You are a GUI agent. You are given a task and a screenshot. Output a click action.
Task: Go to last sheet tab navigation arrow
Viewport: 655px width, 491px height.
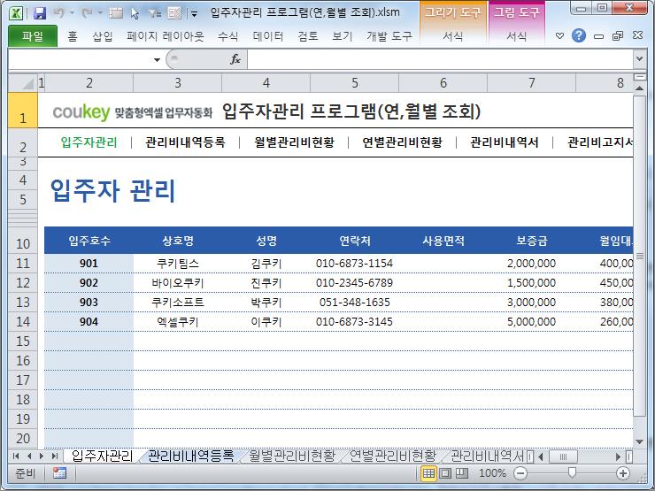pyautogui.click(x=54, y=456)
